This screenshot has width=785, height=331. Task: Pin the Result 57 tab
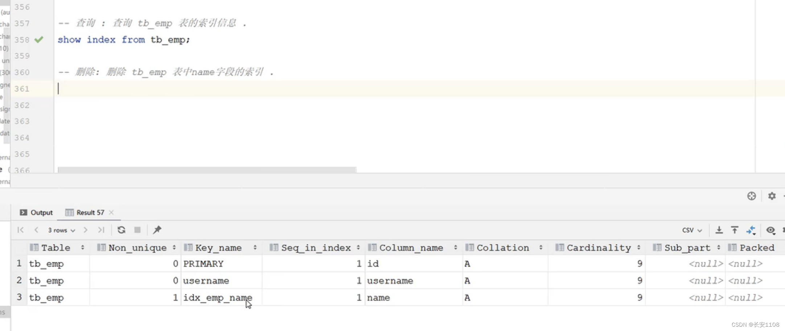(x=157, y=230)
